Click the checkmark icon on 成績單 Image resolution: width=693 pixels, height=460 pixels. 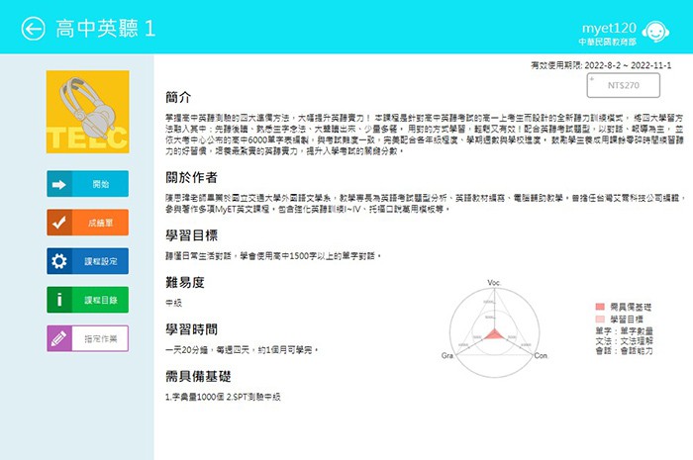tap(59, 223)
